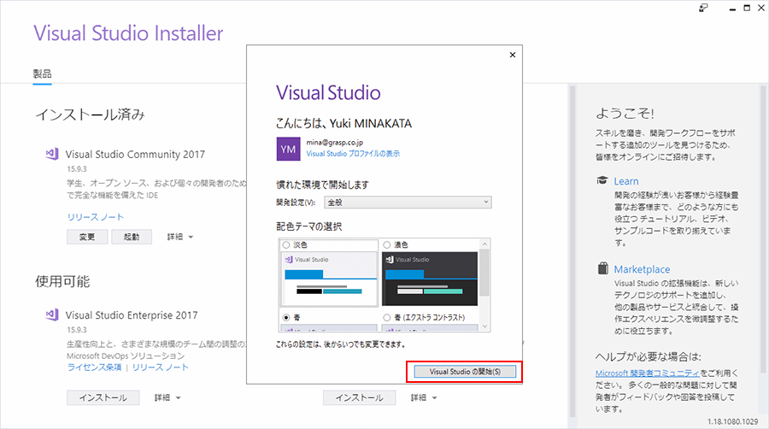Image resolution: width=769 pixels, height=429 pixels.
Task: Open Visual Studio プロファイルの表示 link
Action: [353, 154]
